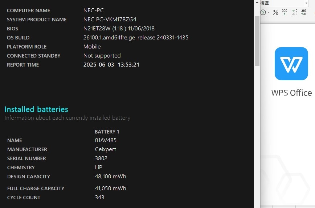Select cycle count value 343
The image size is (315, 208).
point(99,198)
